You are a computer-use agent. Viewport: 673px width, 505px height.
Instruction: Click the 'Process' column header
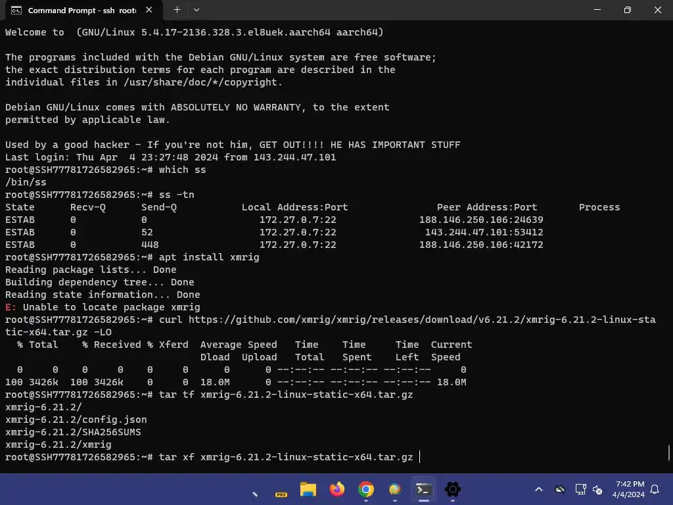tap(599, 207)
